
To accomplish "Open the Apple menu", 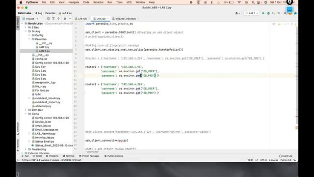I will pos(21,2).
